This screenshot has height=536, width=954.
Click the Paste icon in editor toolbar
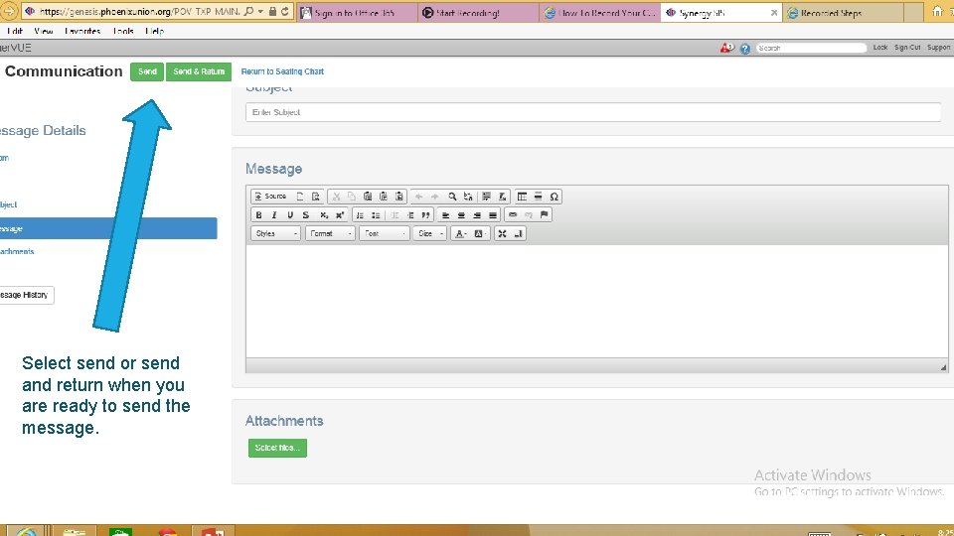click(368, 197)
